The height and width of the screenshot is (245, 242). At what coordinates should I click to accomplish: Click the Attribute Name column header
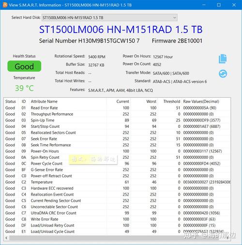(44, 102)
